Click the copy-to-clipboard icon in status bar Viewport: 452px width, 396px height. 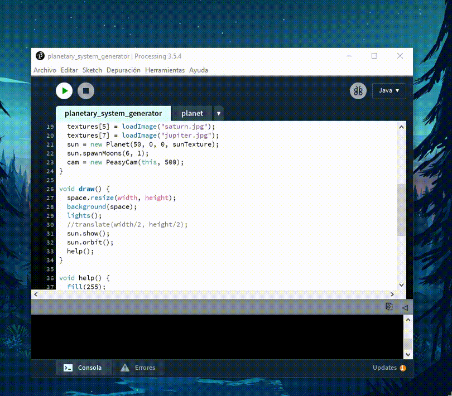coord(389,307)
